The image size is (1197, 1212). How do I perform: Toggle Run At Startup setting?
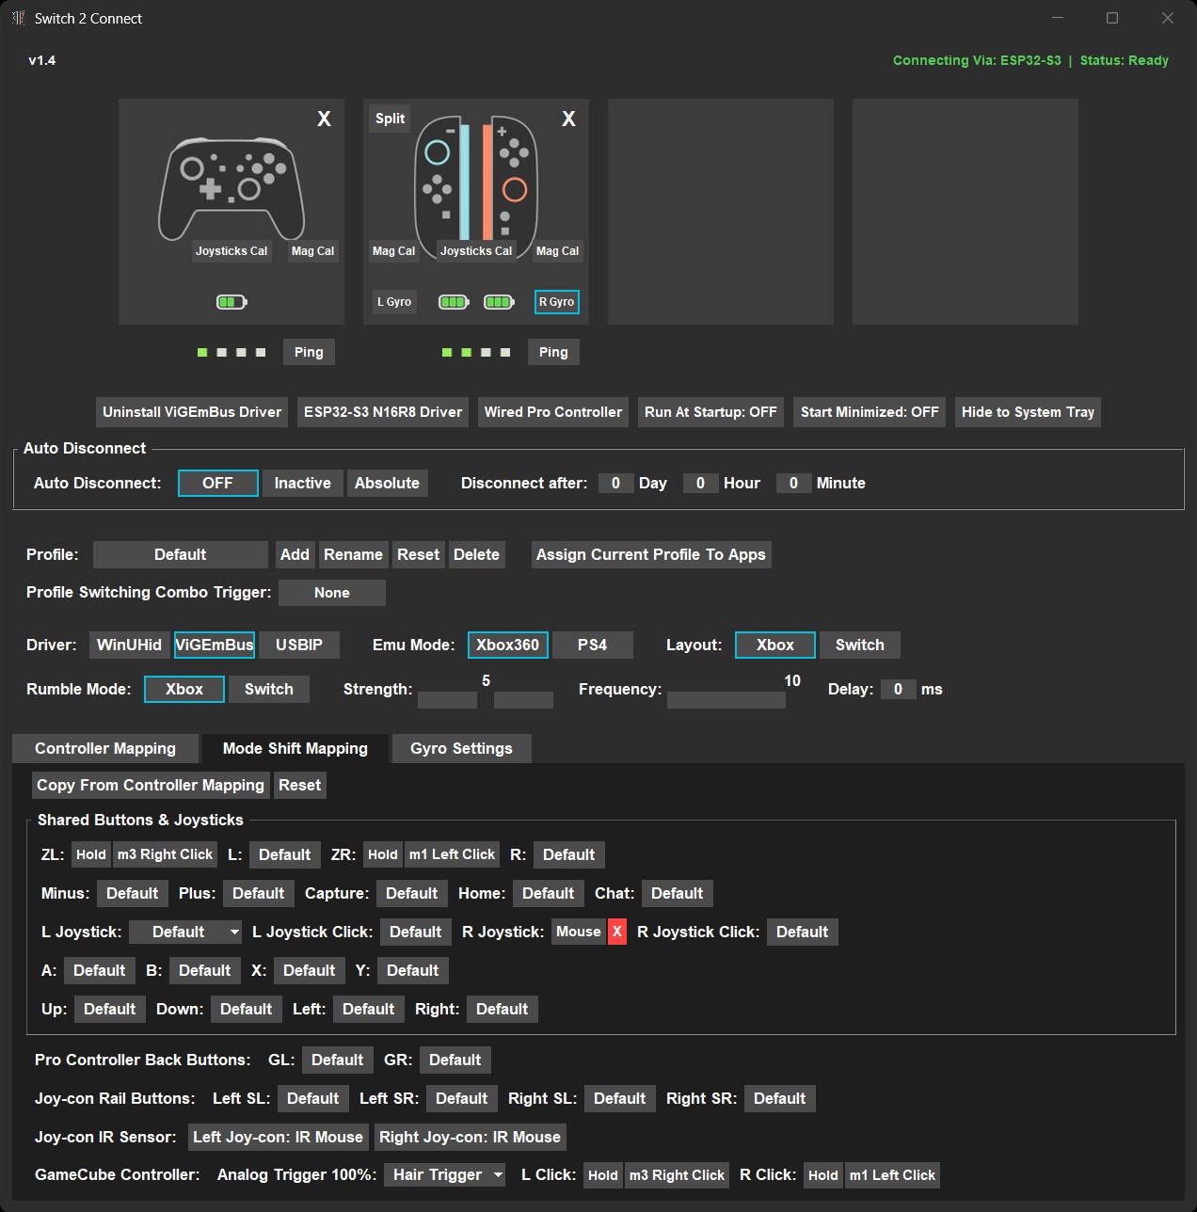(710, 412)
